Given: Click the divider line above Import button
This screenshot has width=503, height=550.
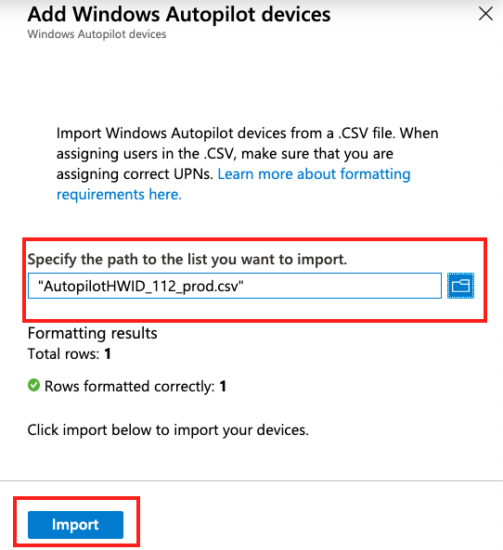Looking at the screenshot, I should (251, 480).
